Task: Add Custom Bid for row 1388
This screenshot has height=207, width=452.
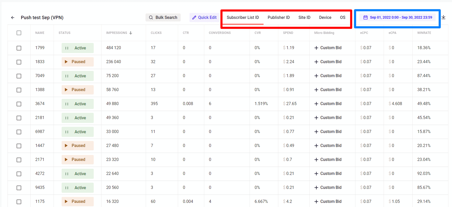Action: (328, 90)
